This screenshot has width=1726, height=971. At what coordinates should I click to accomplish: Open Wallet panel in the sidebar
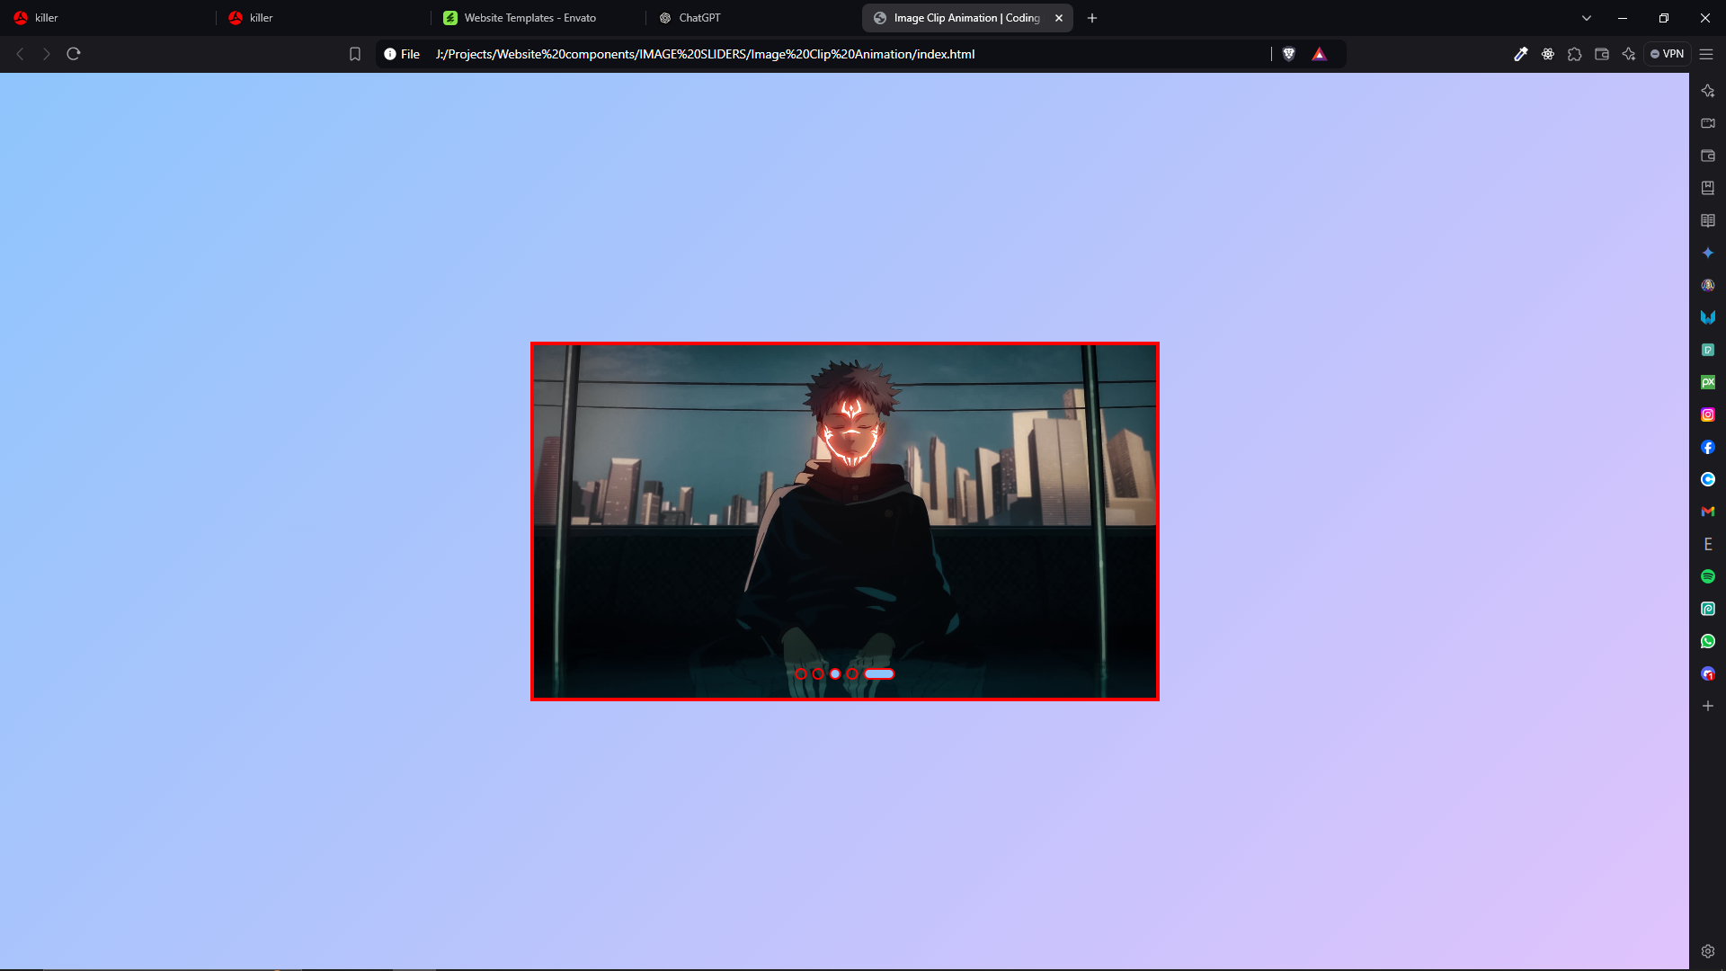[1708, 156]
